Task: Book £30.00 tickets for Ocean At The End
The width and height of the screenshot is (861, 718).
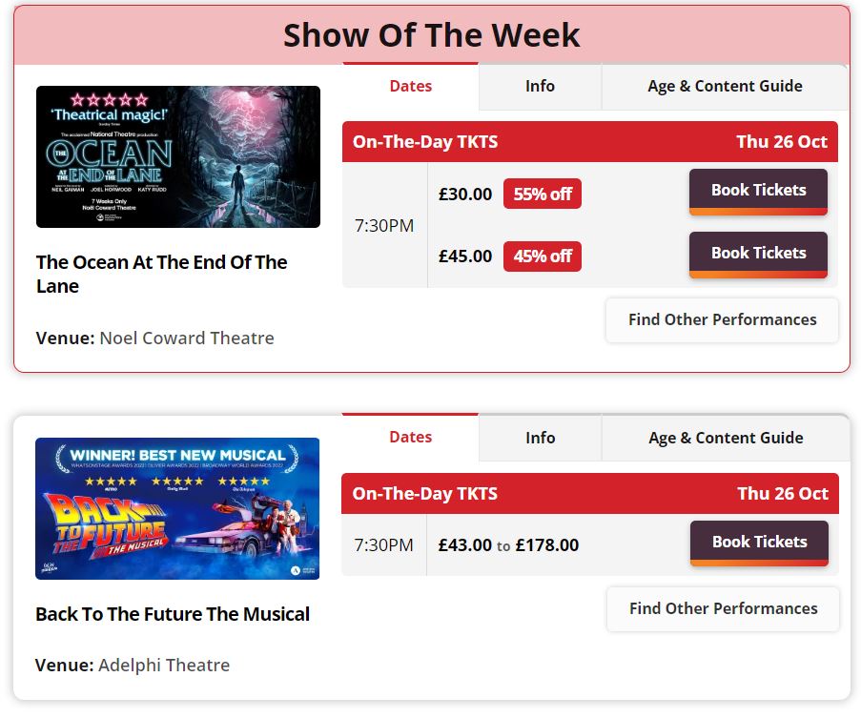Action: click(757, 190)
